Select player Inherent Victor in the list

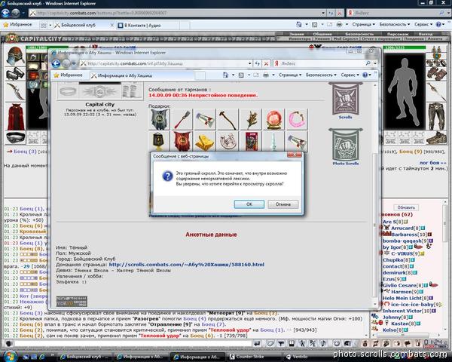click(x=403, y=311)
